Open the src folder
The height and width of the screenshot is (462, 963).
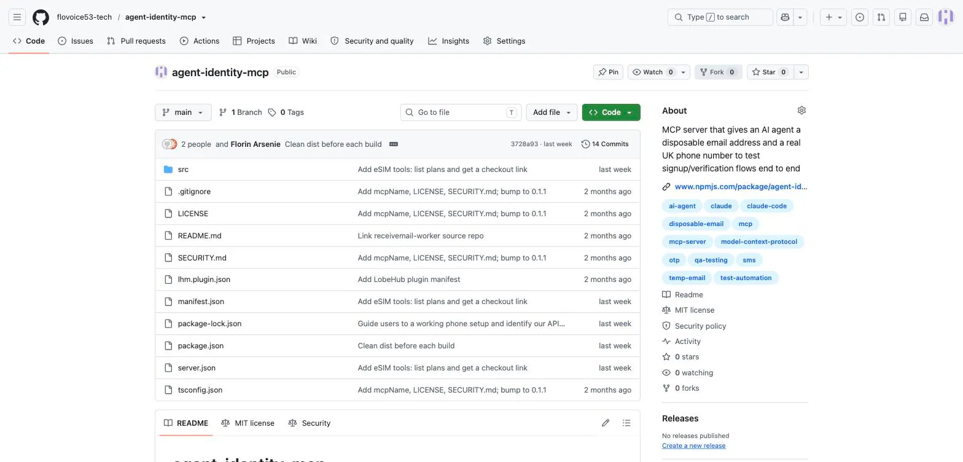pos(183,170)
